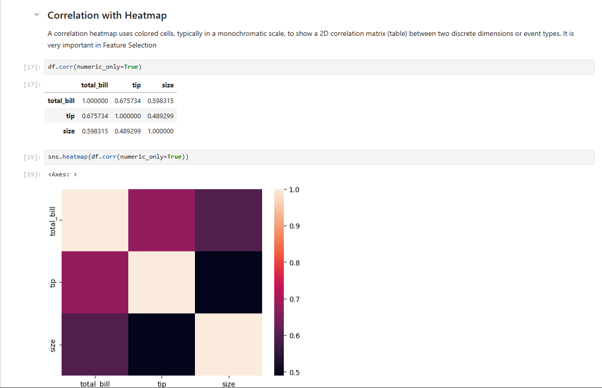Click the total_bill column header in table

click(94, 85)
